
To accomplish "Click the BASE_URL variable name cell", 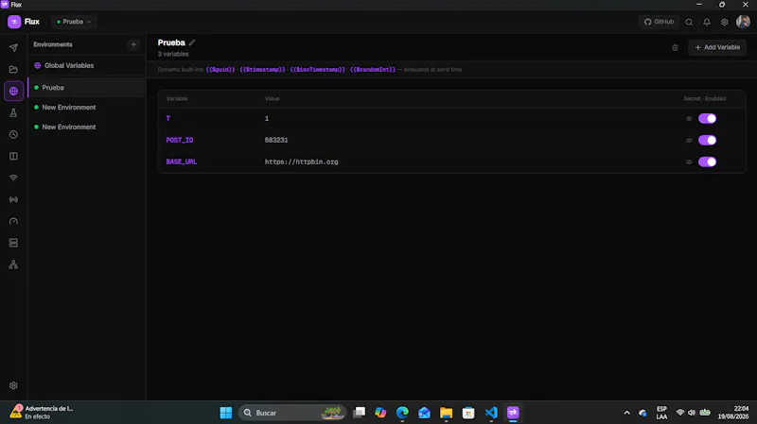I will tap(182, 161).
